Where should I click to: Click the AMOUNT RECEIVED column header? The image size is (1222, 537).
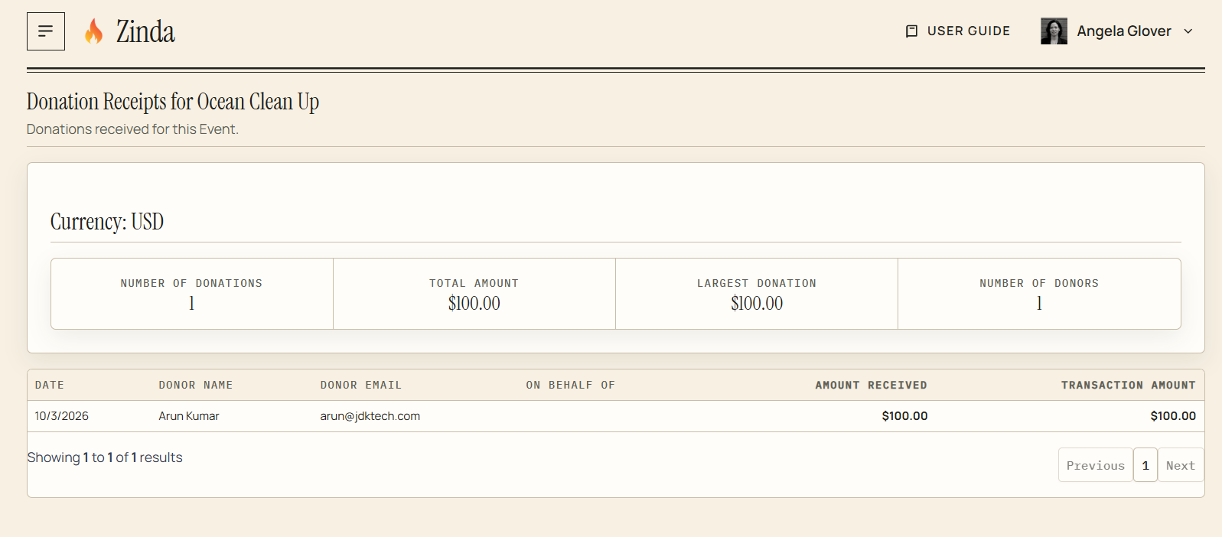(871, 386)
